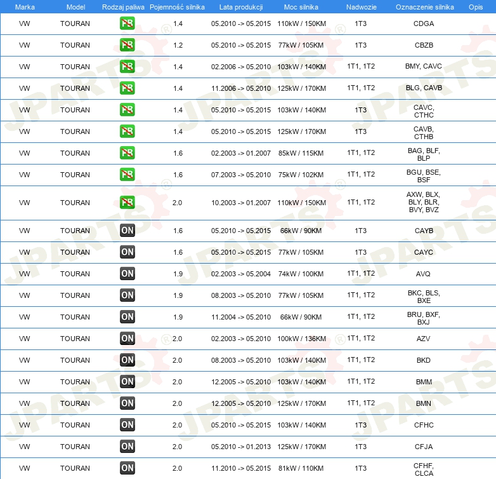The width and height of the screenshot is (496, 479).
Task: Click production years 07.2003 -> 05.2010
Action: (x=241, y=175)
